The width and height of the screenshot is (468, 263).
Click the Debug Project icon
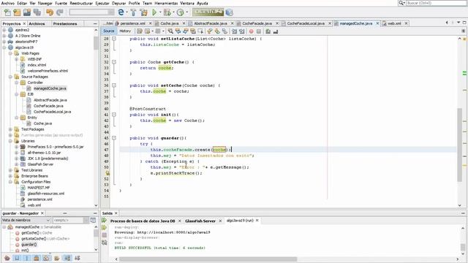click(x=167, y=12)
